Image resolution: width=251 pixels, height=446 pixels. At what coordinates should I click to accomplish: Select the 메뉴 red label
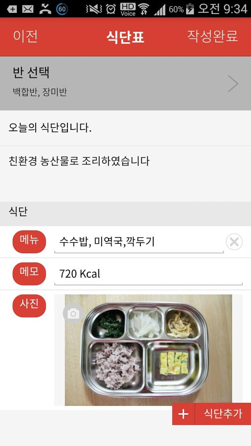(29, 242)
